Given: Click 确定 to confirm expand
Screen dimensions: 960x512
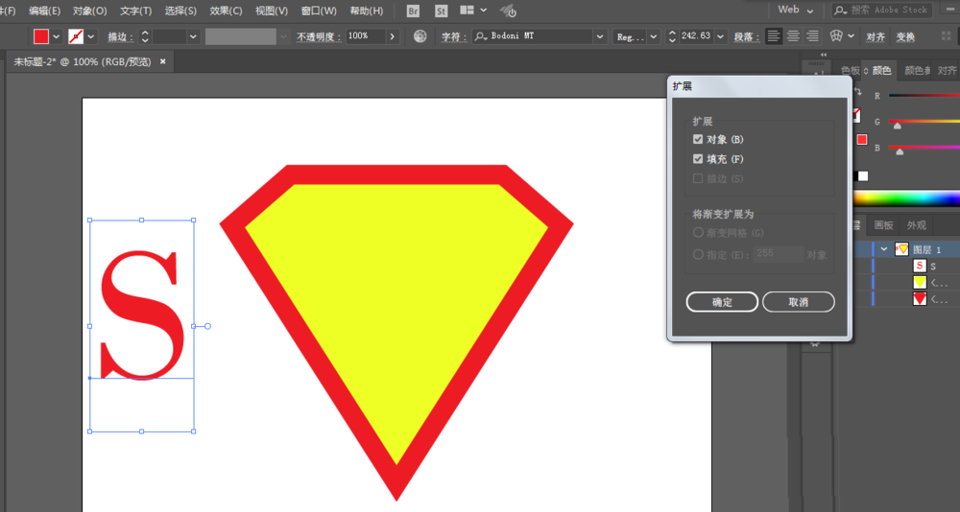Looking at the screenshot, I should click(x=723, y=302).
